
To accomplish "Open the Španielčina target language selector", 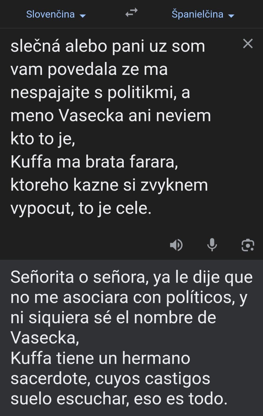I will click(197, 14).
